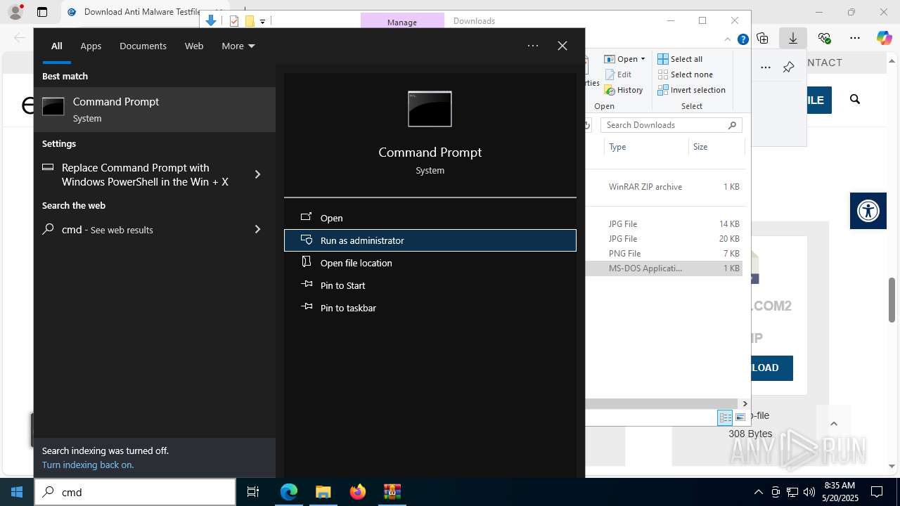This screenshot has height=506, width=900.
Task: Click Explorer horizontal scrollbar right arrow
Action: (745, 404)
